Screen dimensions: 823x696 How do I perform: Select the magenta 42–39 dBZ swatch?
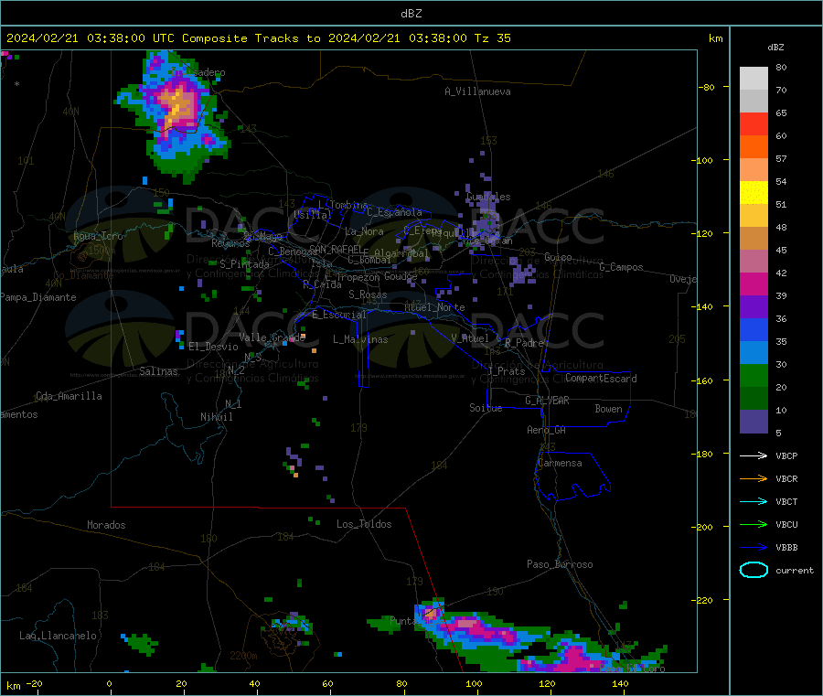click(754, 284)
